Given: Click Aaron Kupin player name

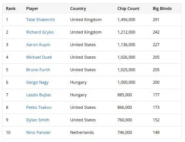Looking at the screenshot, I should (38, 45).
